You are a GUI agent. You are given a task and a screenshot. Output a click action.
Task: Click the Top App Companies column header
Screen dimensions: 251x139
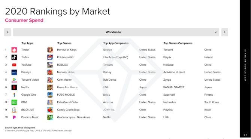point(116,43)
